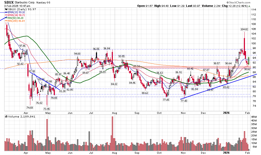Click the 45M volume axis label

tap(254, 117)
